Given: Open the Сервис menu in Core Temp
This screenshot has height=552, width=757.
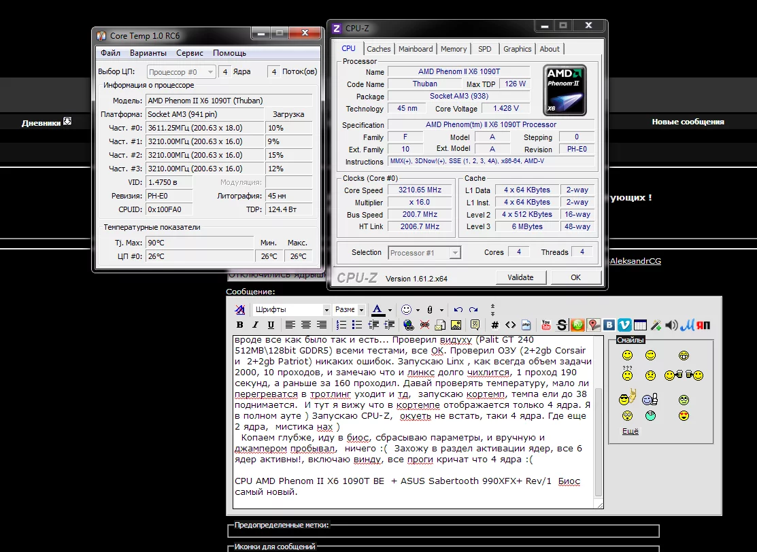Looking at the screenshot, I should pos(189,53).
